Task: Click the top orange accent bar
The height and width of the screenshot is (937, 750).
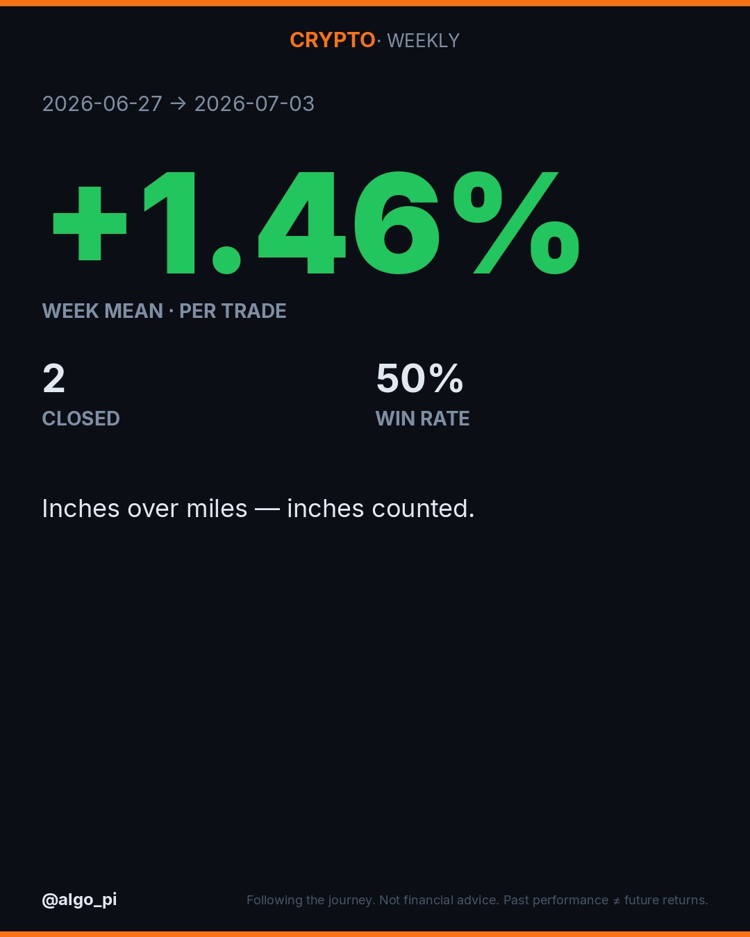Action: 375,3
